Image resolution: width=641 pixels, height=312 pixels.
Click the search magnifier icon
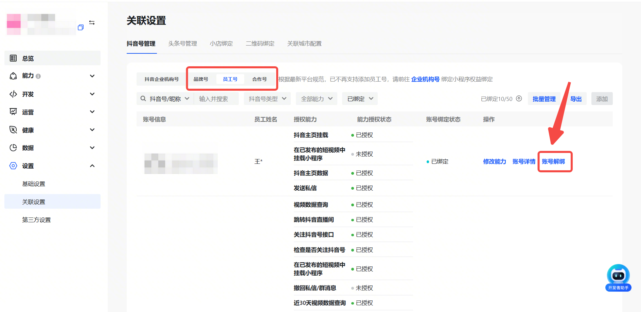(x=143, y=99)
